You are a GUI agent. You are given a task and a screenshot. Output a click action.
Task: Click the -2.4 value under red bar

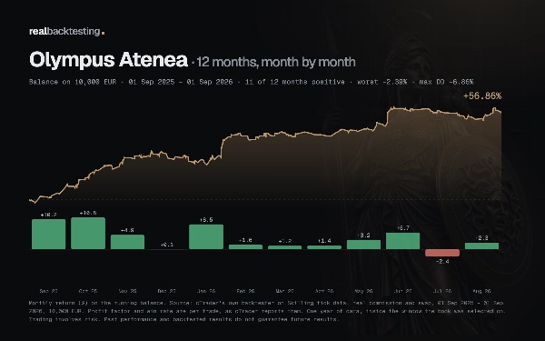(x=442, y=261)
